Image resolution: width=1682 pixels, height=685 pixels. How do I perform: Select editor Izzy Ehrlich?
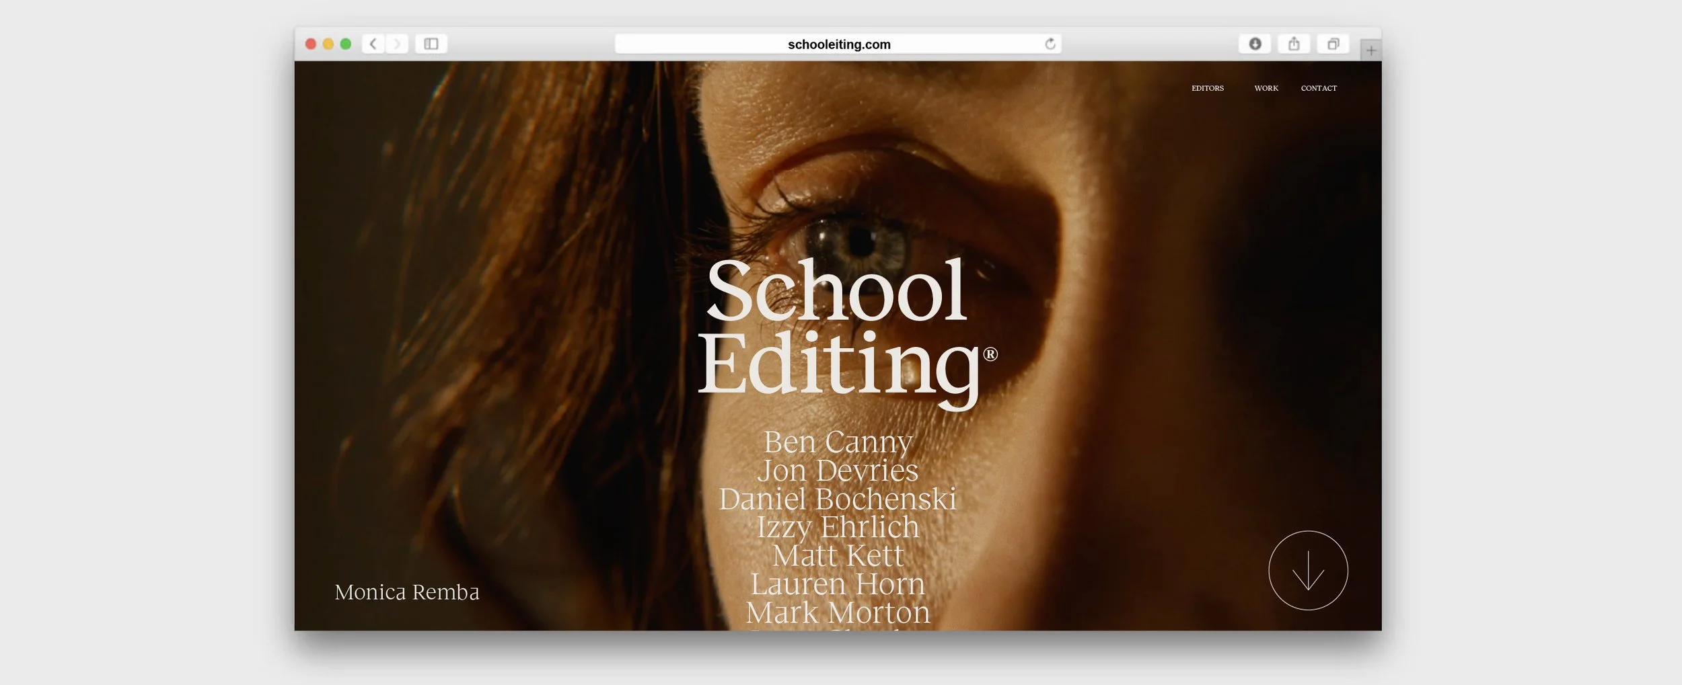(838, 527)
